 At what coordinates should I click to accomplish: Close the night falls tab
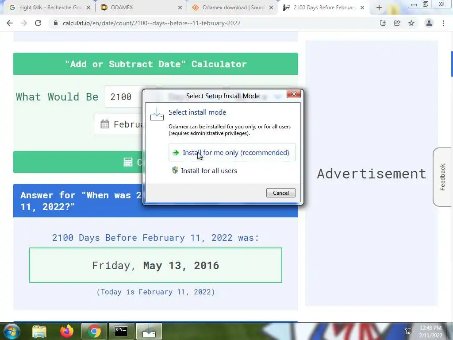(x=88, y=8)
